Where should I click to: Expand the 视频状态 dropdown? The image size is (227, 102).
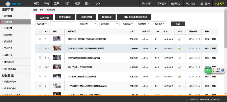(128, 24)
